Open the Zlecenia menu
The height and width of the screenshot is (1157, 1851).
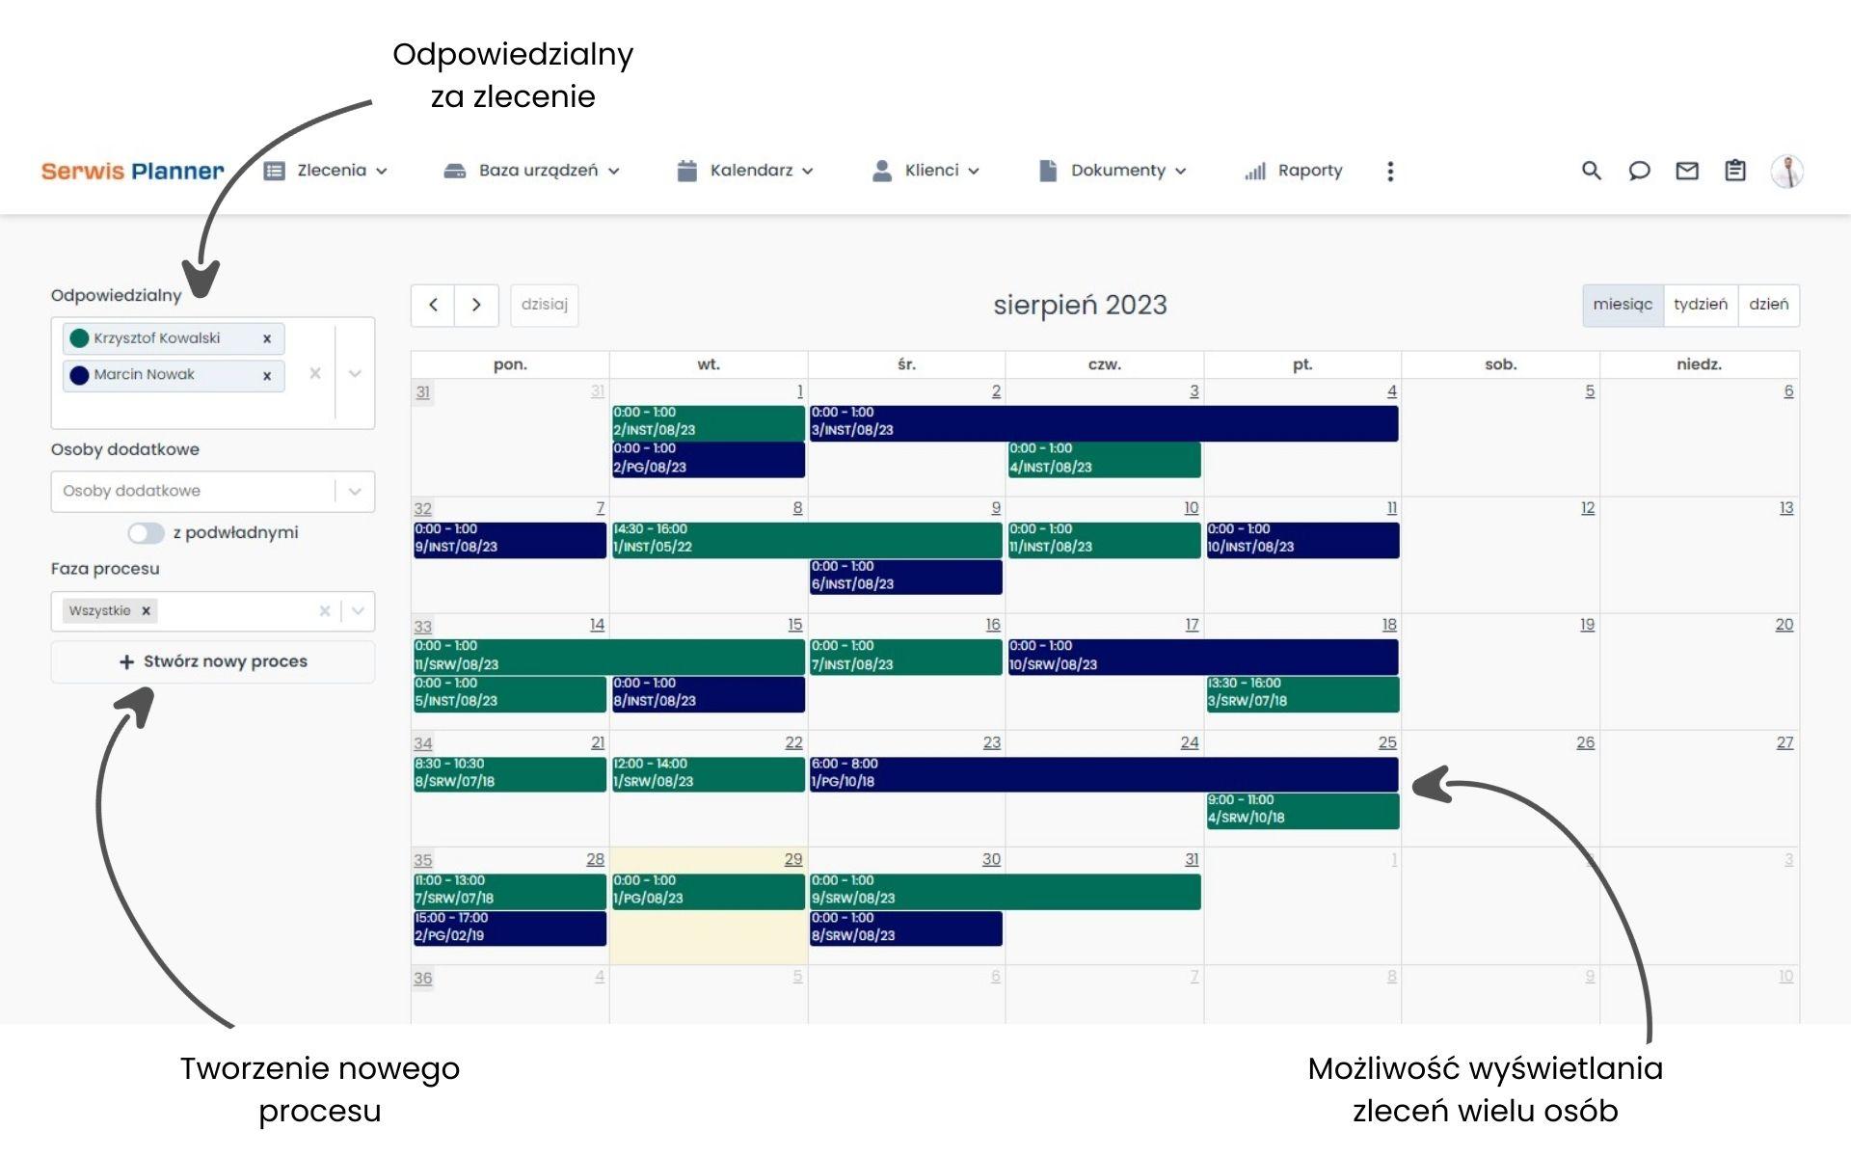pos(326,171)
